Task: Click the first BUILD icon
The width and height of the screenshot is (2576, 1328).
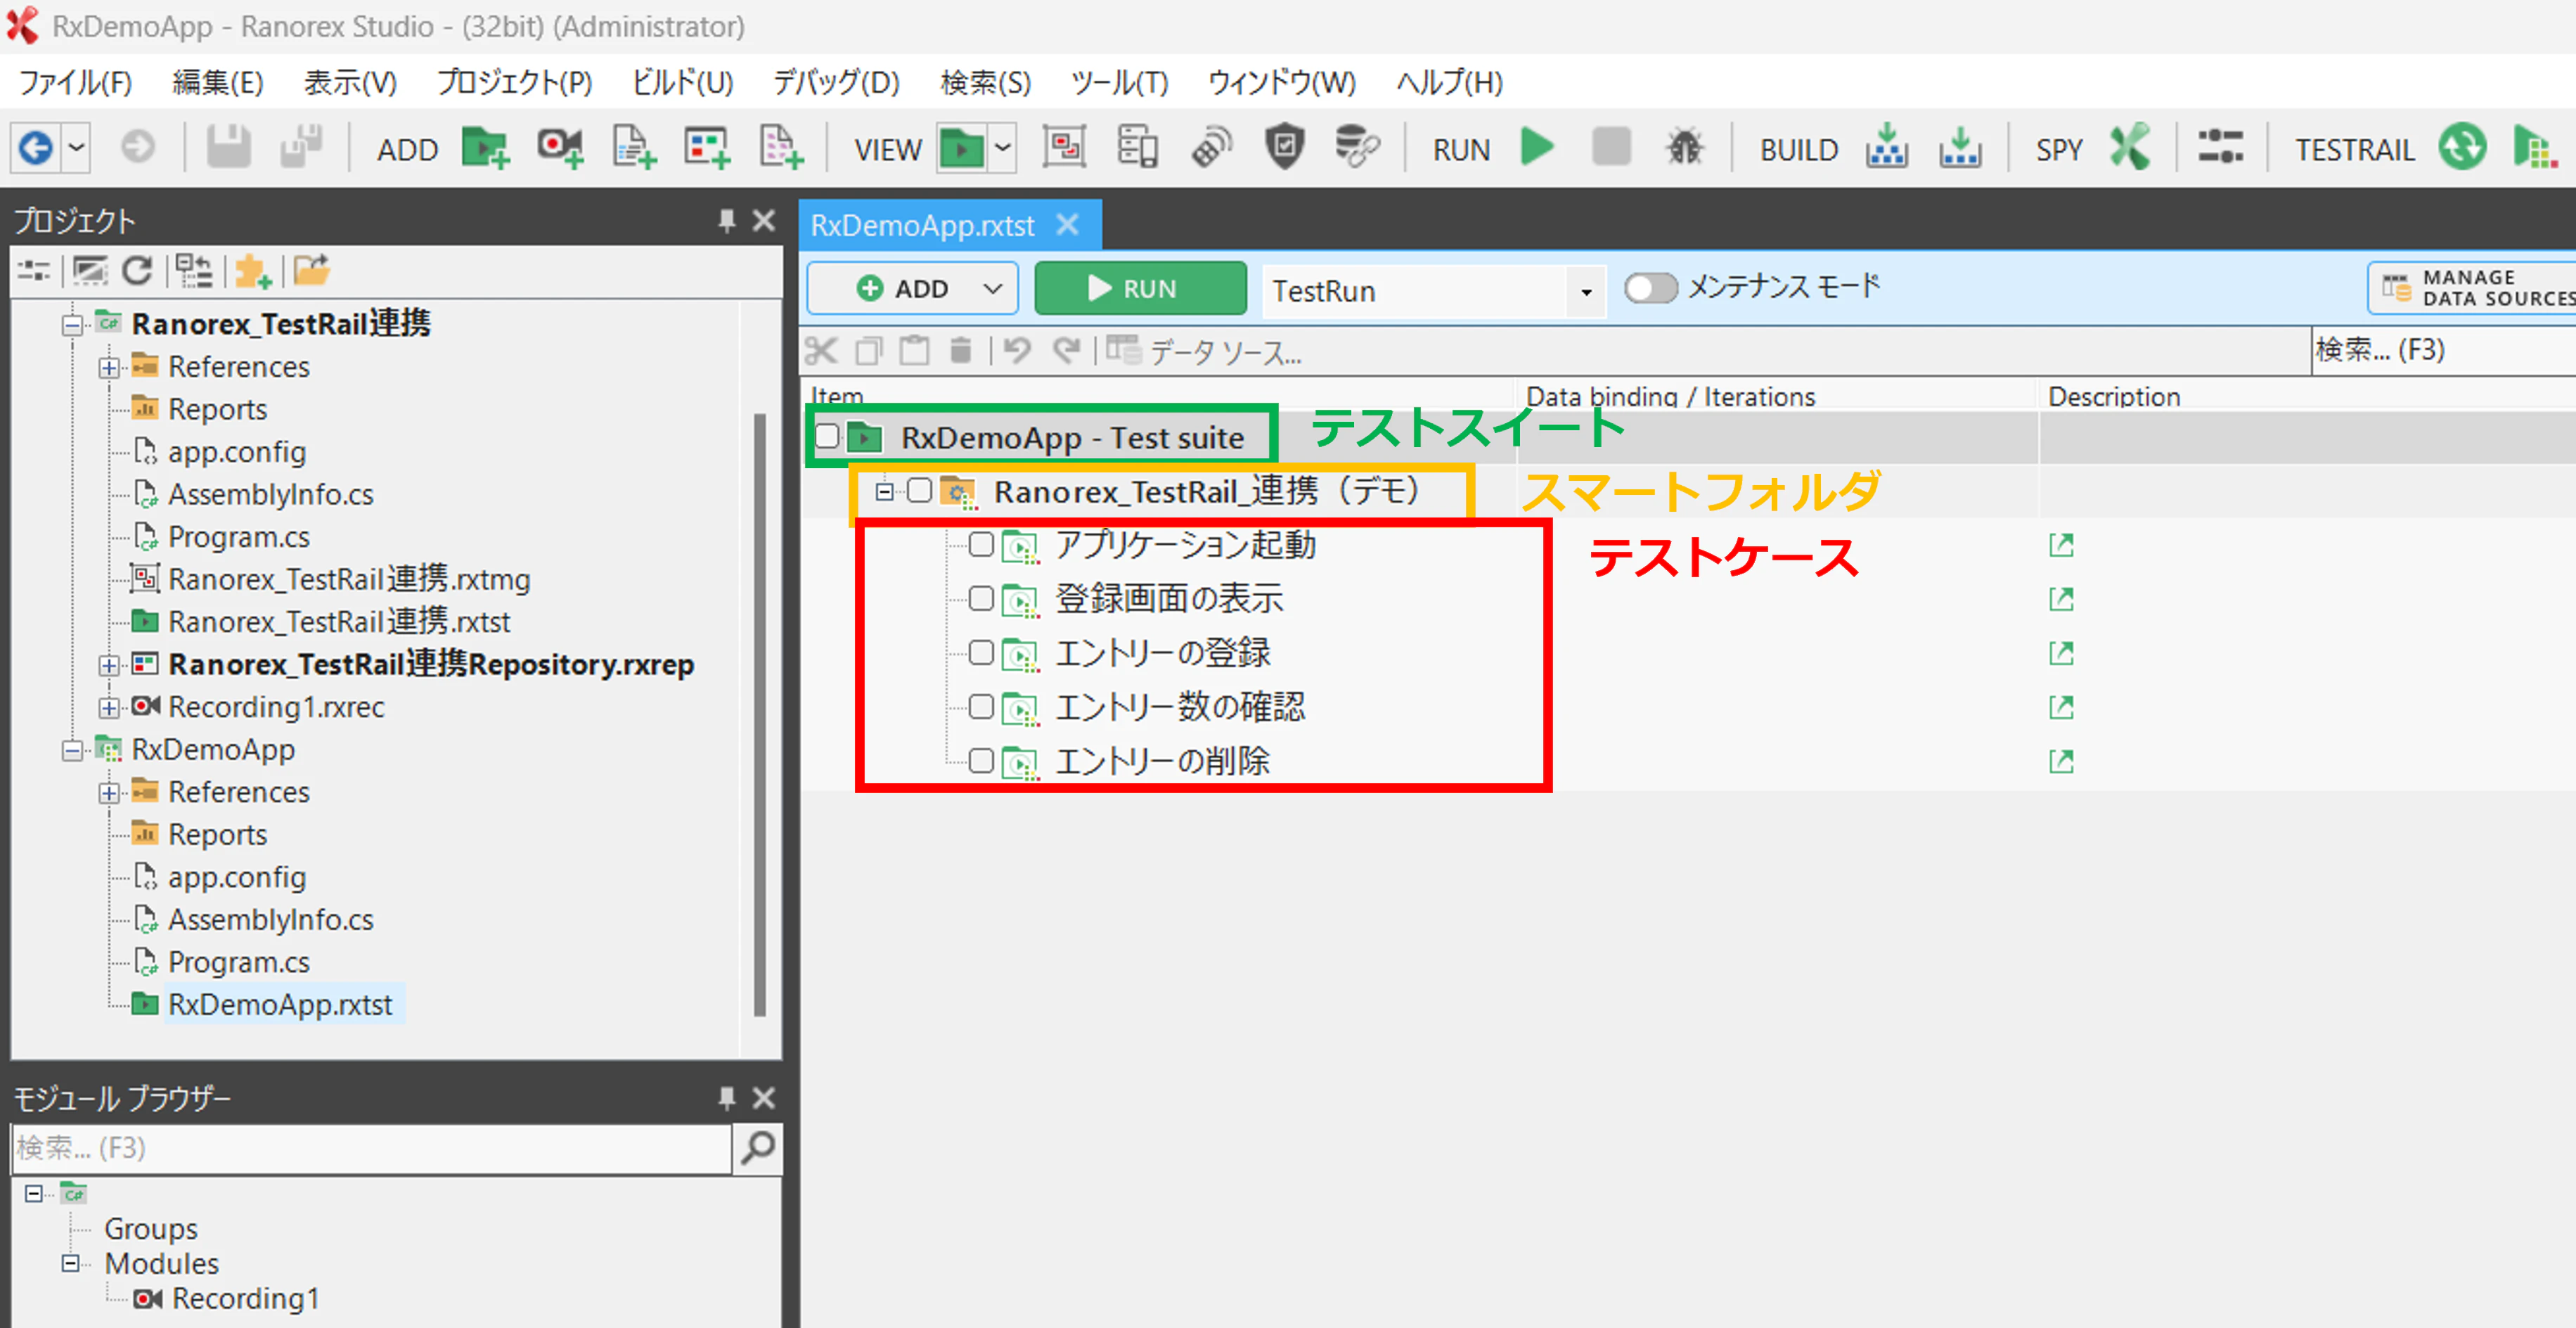Action: pos(1886,148)
